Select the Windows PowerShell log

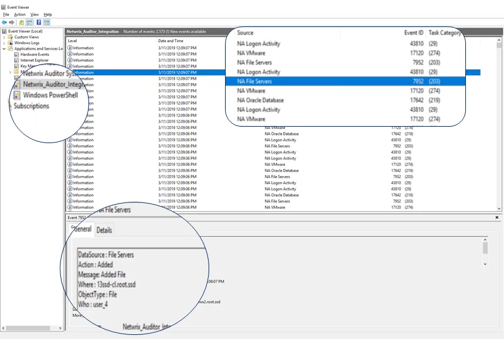coord(50,95)
